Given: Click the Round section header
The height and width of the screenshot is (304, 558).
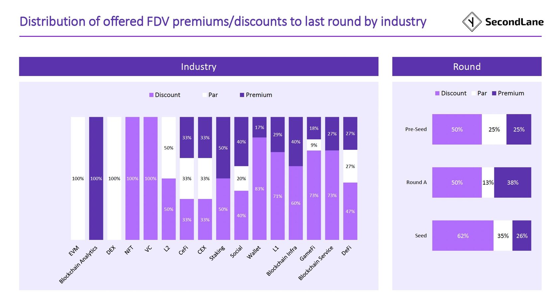Looking at the screenshot, I should [x=467, y=67].
